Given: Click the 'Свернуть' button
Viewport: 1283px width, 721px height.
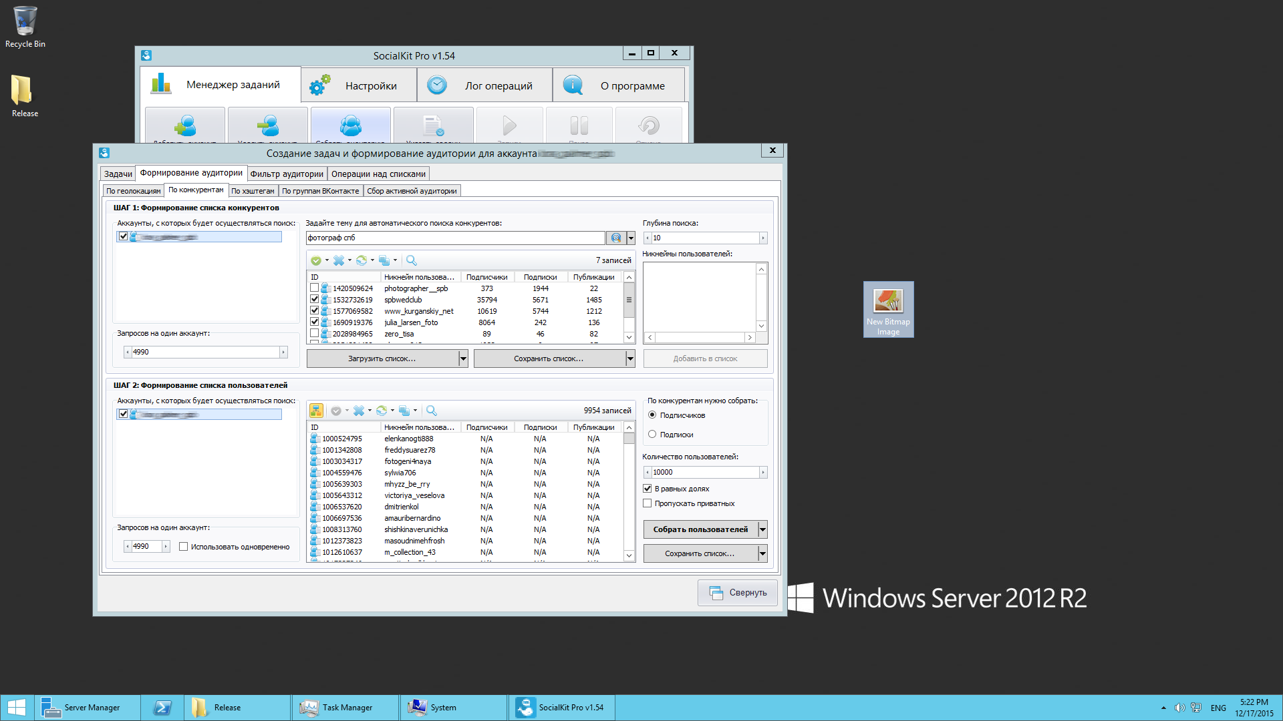Looking at the screenshot, I should [738, 593].
